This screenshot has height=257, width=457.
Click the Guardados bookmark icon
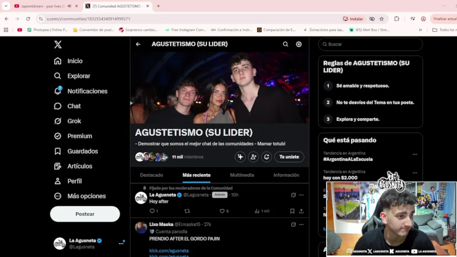(57, 151)
